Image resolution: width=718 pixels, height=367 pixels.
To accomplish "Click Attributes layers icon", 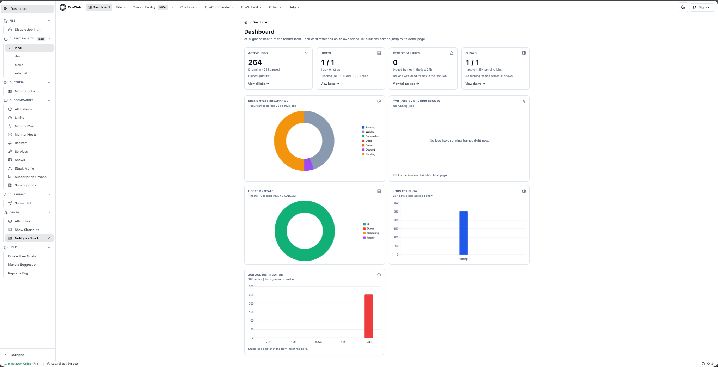I will click(x=10, y=221).
